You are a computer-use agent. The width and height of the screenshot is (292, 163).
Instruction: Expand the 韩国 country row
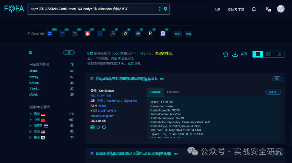click(x=31, y=138)
